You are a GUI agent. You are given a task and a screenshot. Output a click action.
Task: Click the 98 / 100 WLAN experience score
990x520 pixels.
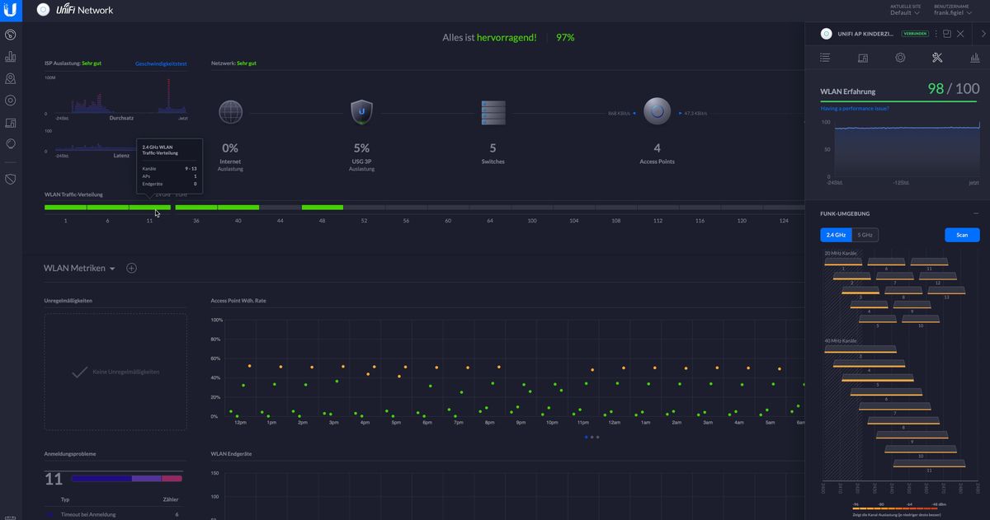pos(954,89)
